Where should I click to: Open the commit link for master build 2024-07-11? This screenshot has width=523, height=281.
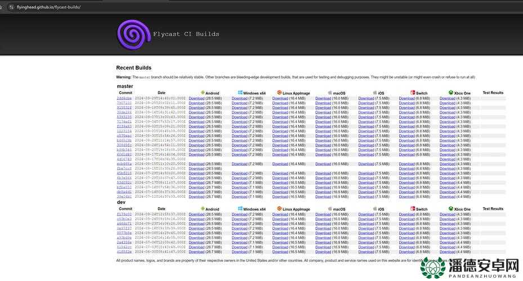click(x=124, y=197)
